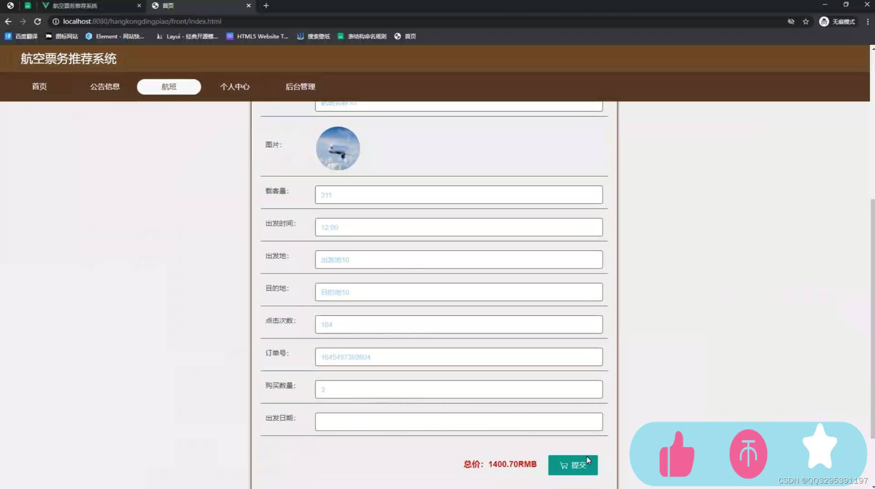Click the 公告信息 navigation link
This screenshot has height=489, width=875.
105,86
